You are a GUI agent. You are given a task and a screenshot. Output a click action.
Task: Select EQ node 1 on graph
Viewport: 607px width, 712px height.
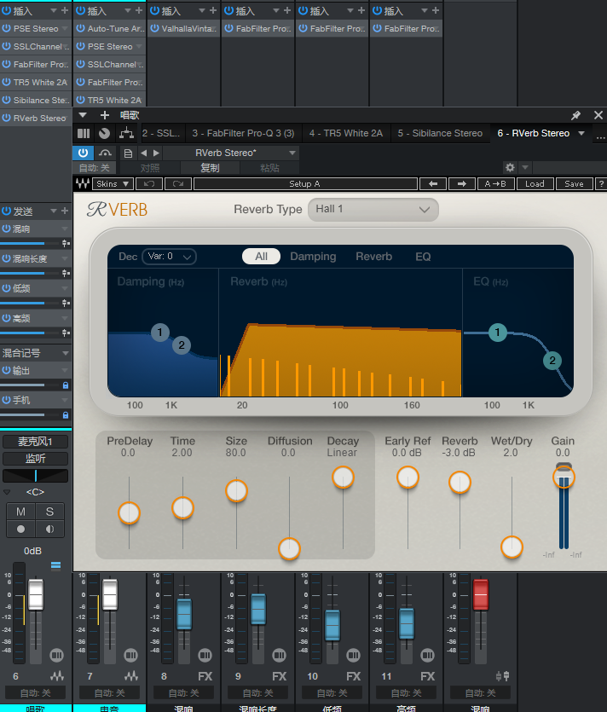[x=498, y=333]
